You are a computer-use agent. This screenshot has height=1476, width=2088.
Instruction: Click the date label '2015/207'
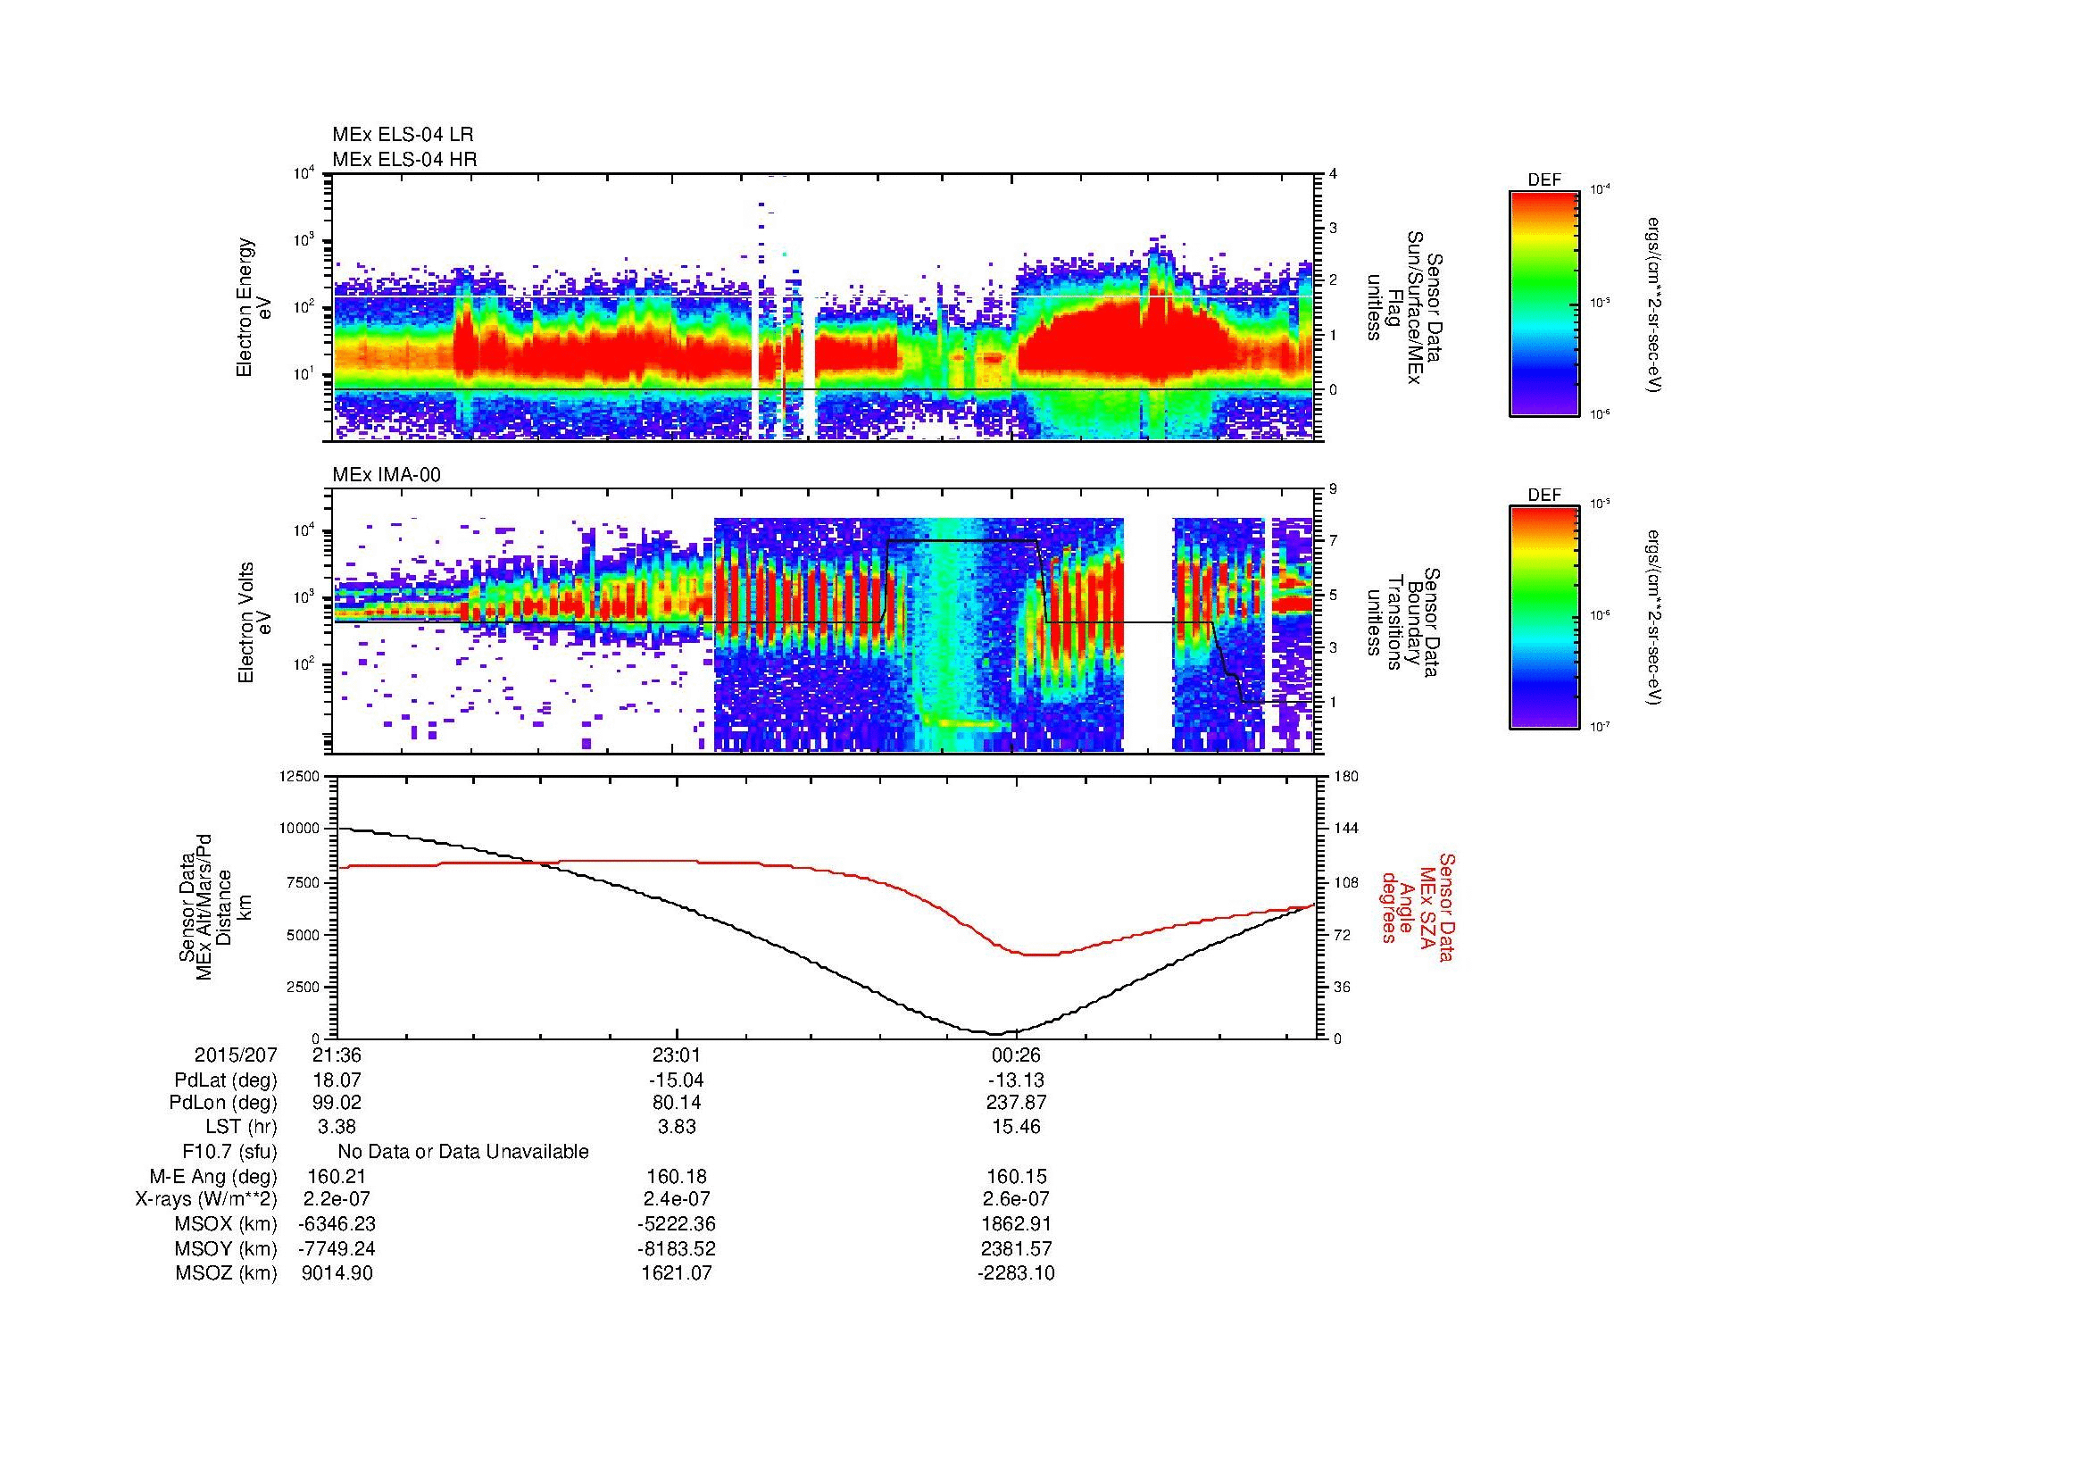click(x=236, y=1055)
